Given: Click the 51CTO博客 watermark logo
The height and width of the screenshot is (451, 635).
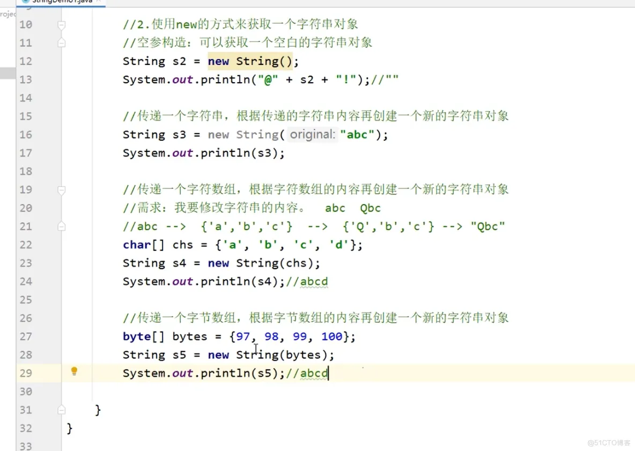Looking at the screenshot, I should point(609,443).
